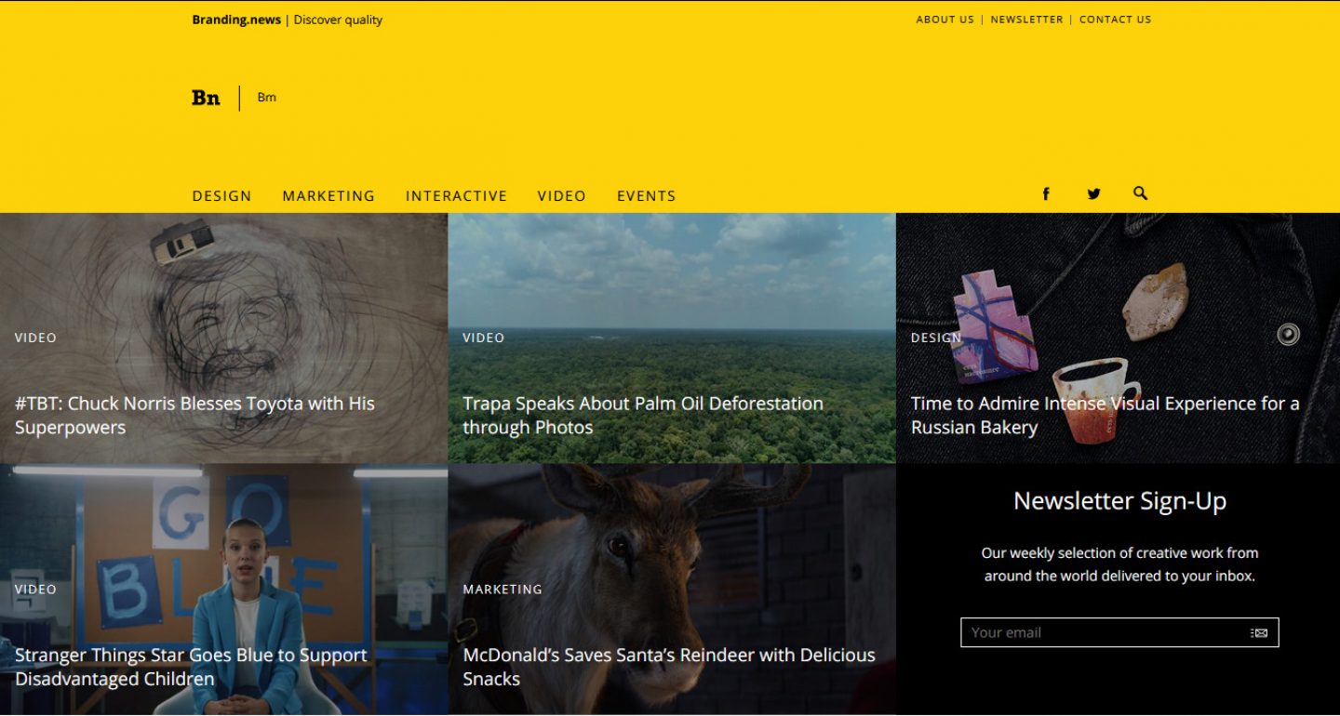Click the search magnifier icon

click(x=1140, y=193)
